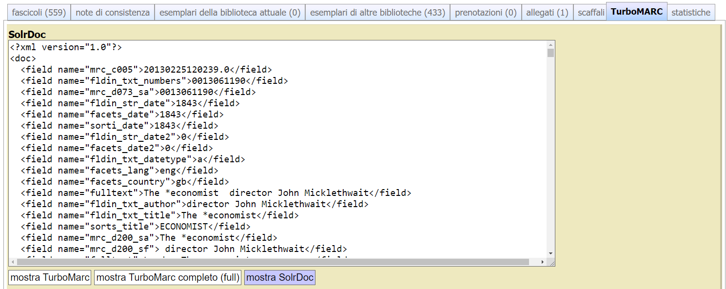This screenshot has height=289, width=726.
Task: Click the horizontal scrollbar's right arrow
Action: [x=543, y=261]
